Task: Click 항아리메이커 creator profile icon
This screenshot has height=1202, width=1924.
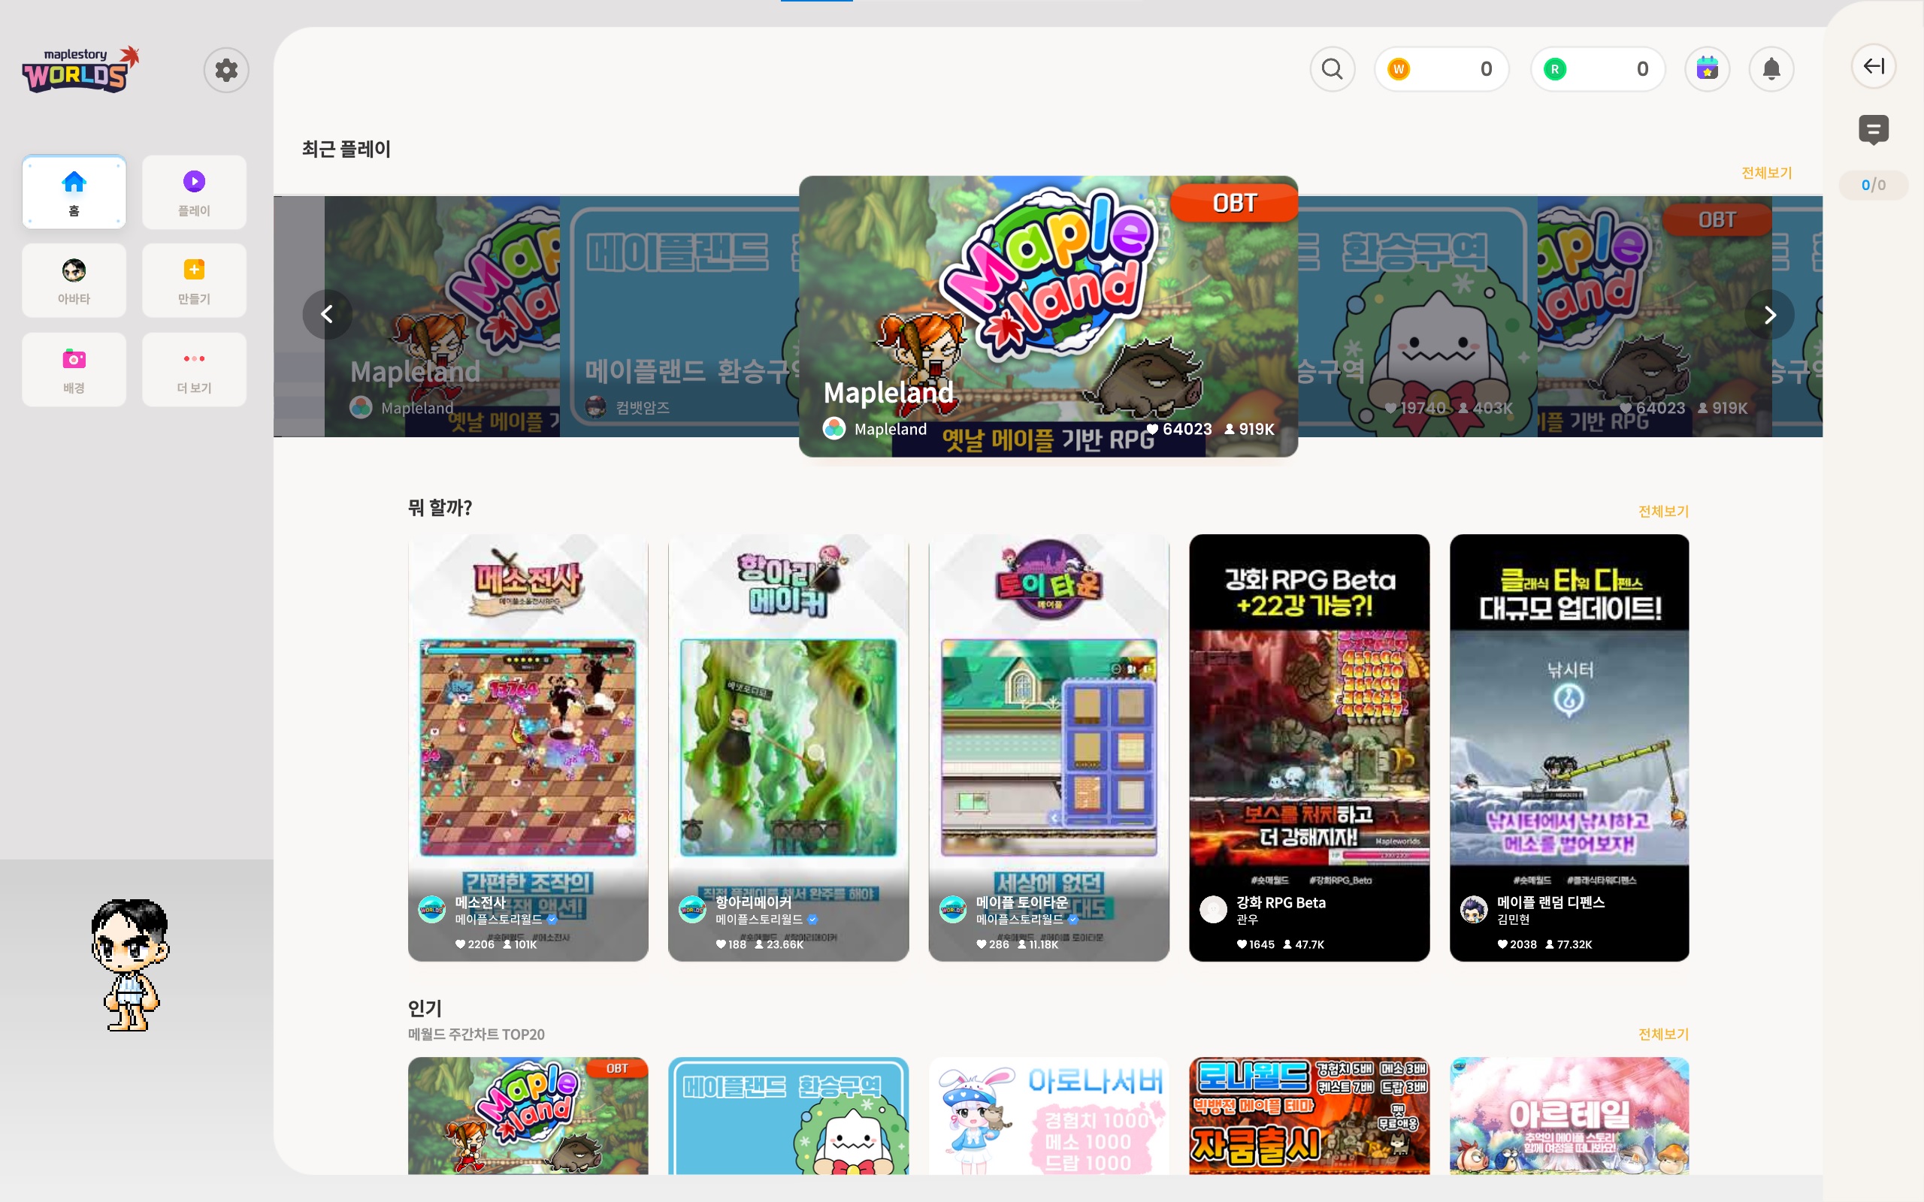Action: pyautogui.click(x=691, y=910)
